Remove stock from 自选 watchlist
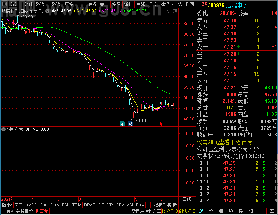Image resolution: width=278 pixels, height=215 pixels. tap(177, 4)
